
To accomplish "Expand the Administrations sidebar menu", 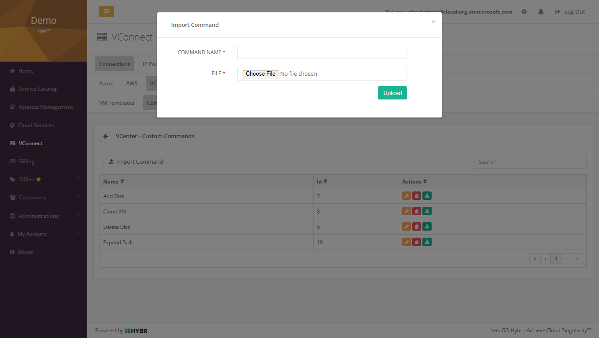I will (43, 216).
